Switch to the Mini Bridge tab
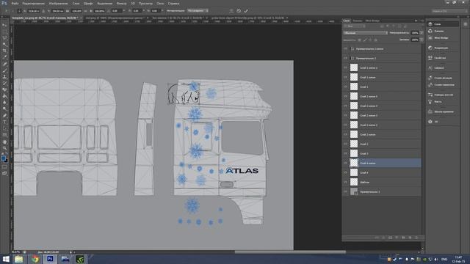470x264 pixels. [x=372, y=21]
